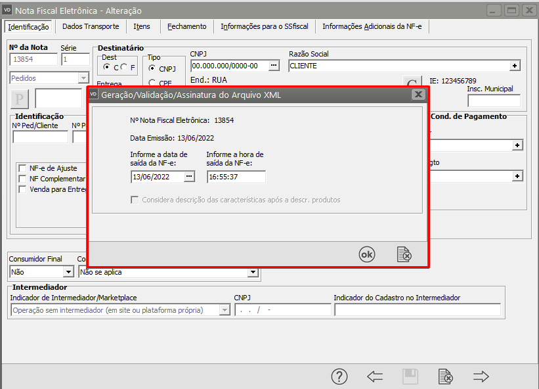Click the cancel document icon in bottom toolbar
Image resolution: width=539 pixels, height=389 pixels.
click(445, 377)
